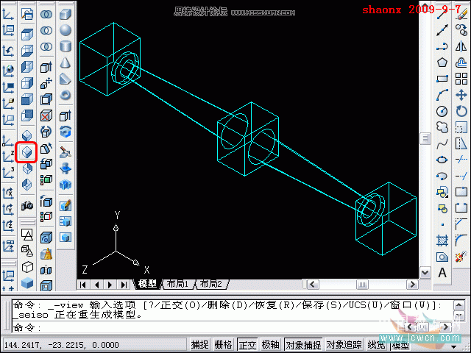This screenshot has height=353, width=471.
Task: Click the vertical scrollbar down arrow
Action: coord(425,272)
